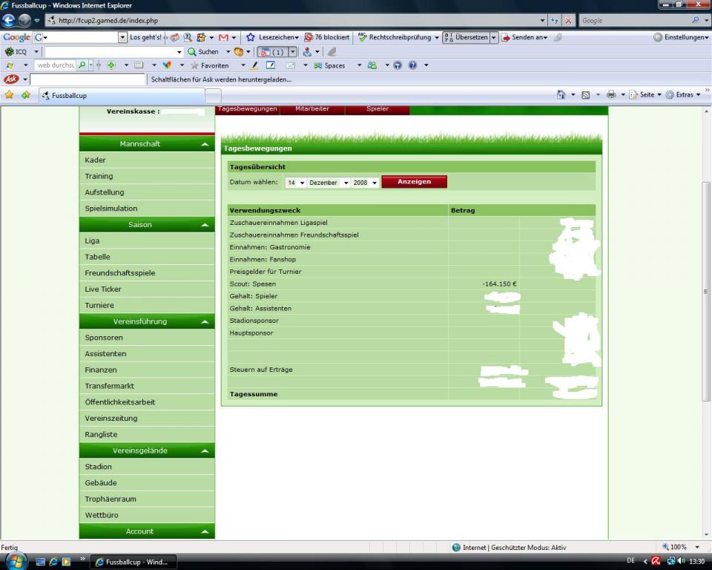
Task: Click into the Google search box
Action: (634, 21)
